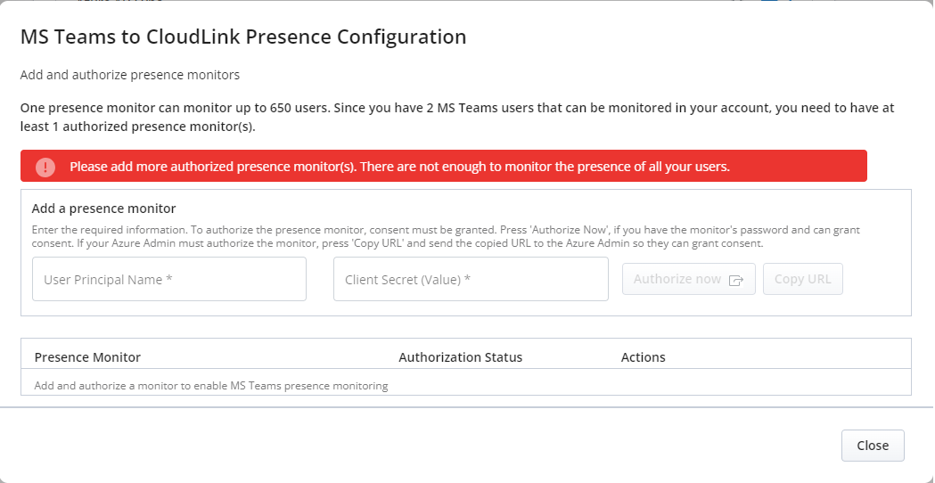Screen dimensions: 935x483
Task: Click the 650 users description paragraph
Action: coord(456,117)
